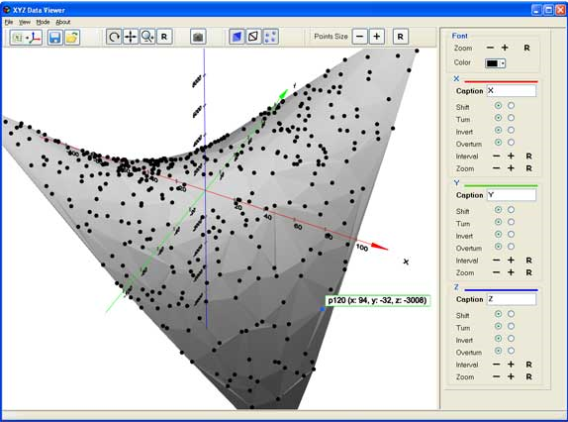Open the Mode menu
This screenshot has width=568, height=422.
pyautogui.click(x=43, y=22)
